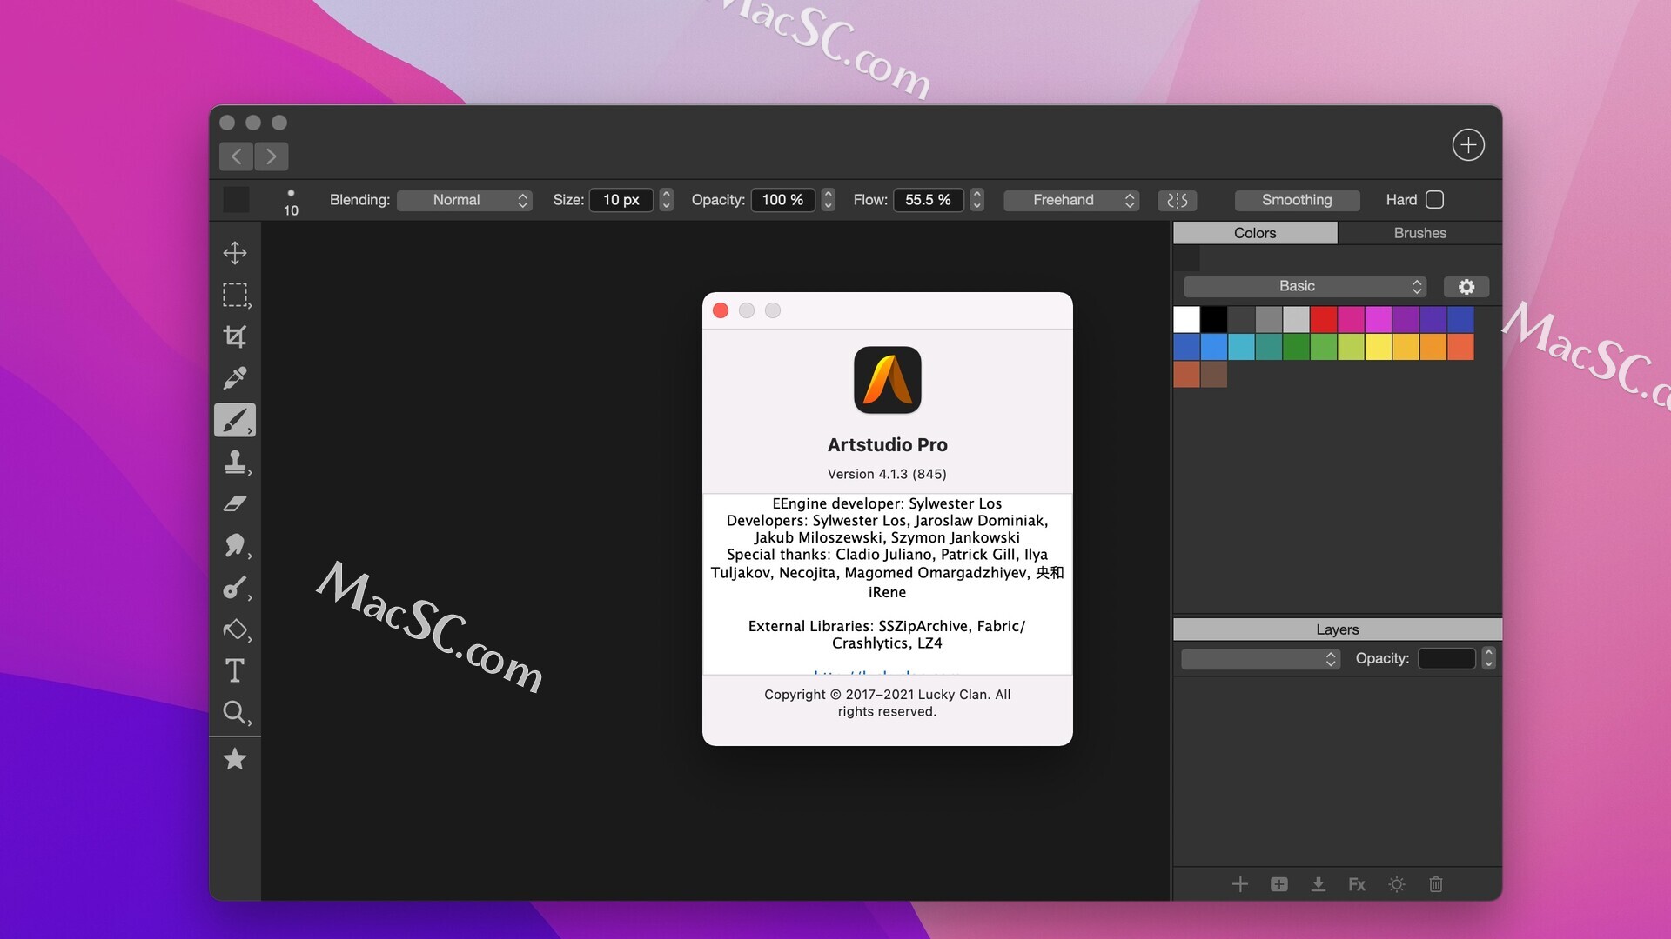
Task: Select the rectangular marquee selection tool
Action: tap(235, 295)
